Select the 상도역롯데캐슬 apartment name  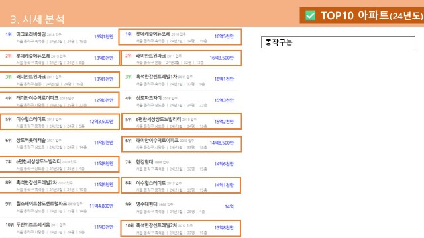[x=31, y=140]
